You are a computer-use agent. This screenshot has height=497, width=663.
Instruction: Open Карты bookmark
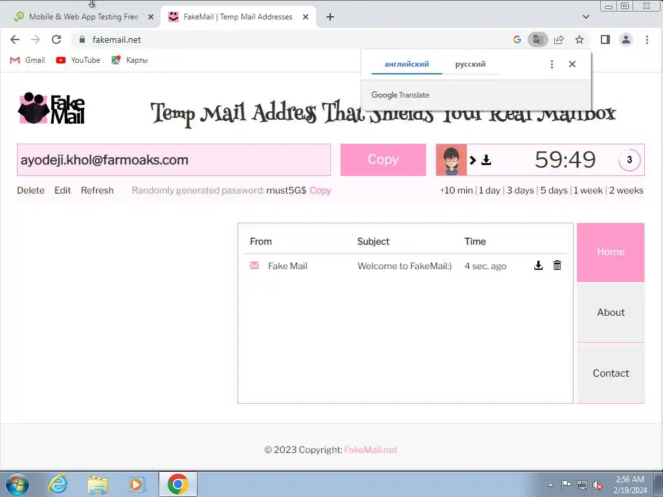[129, 60]
